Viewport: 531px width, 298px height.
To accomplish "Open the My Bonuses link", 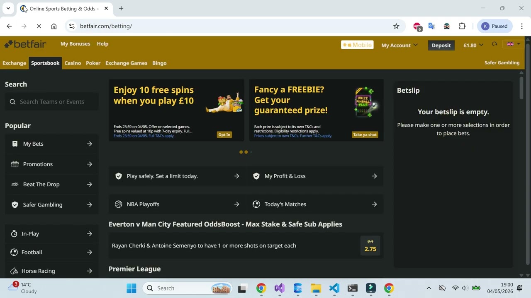I will 75,43.
